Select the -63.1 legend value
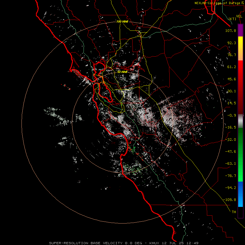 pyautogui.click(x=231, y=164)
